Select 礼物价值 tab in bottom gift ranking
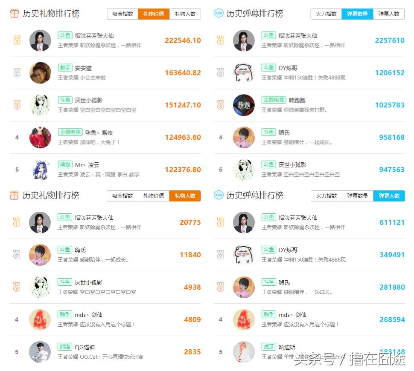This screenshot has width=414, height=371. [154, 196]
